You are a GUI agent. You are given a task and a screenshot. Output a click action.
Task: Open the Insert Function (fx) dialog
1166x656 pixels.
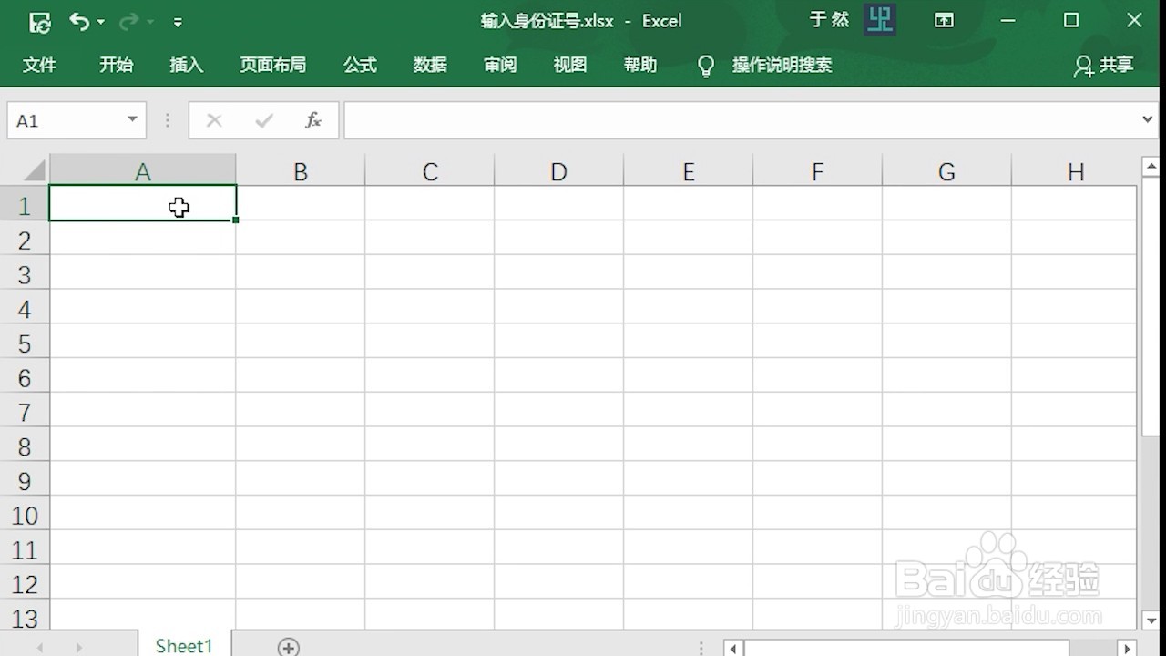[312, 119]
